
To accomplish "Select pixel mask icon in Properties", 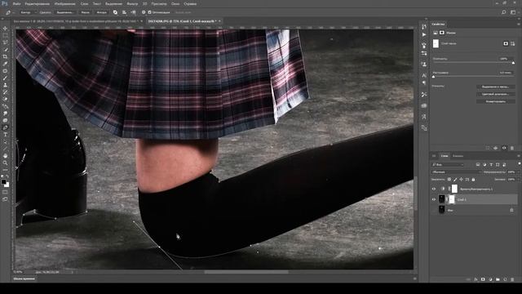I will (506, 43).
